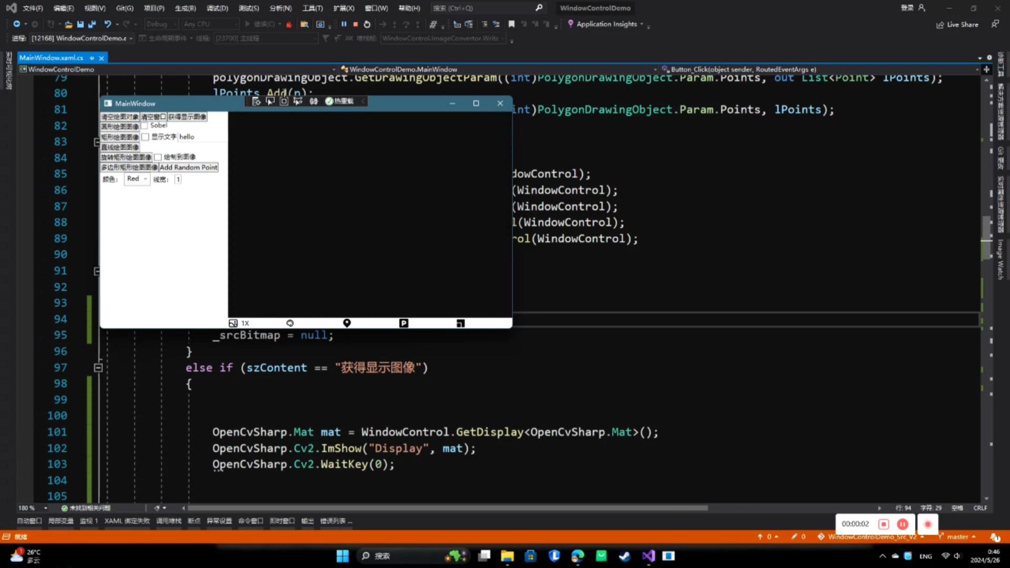Click the hot reload flame icon
The width and height of the screenshot is (1010, 568).
pos(289,24)
